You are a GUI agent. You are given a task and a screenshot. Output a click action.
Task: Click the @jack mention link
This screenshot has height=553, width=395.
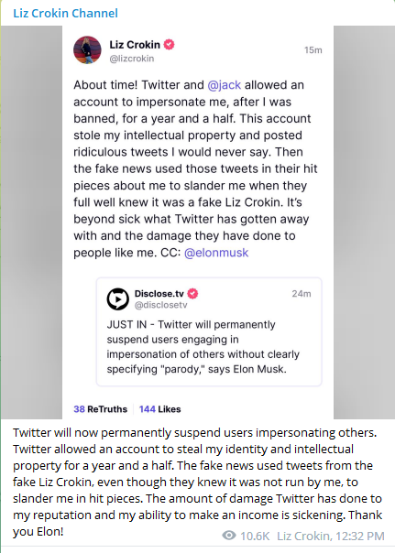click(225, 85)
